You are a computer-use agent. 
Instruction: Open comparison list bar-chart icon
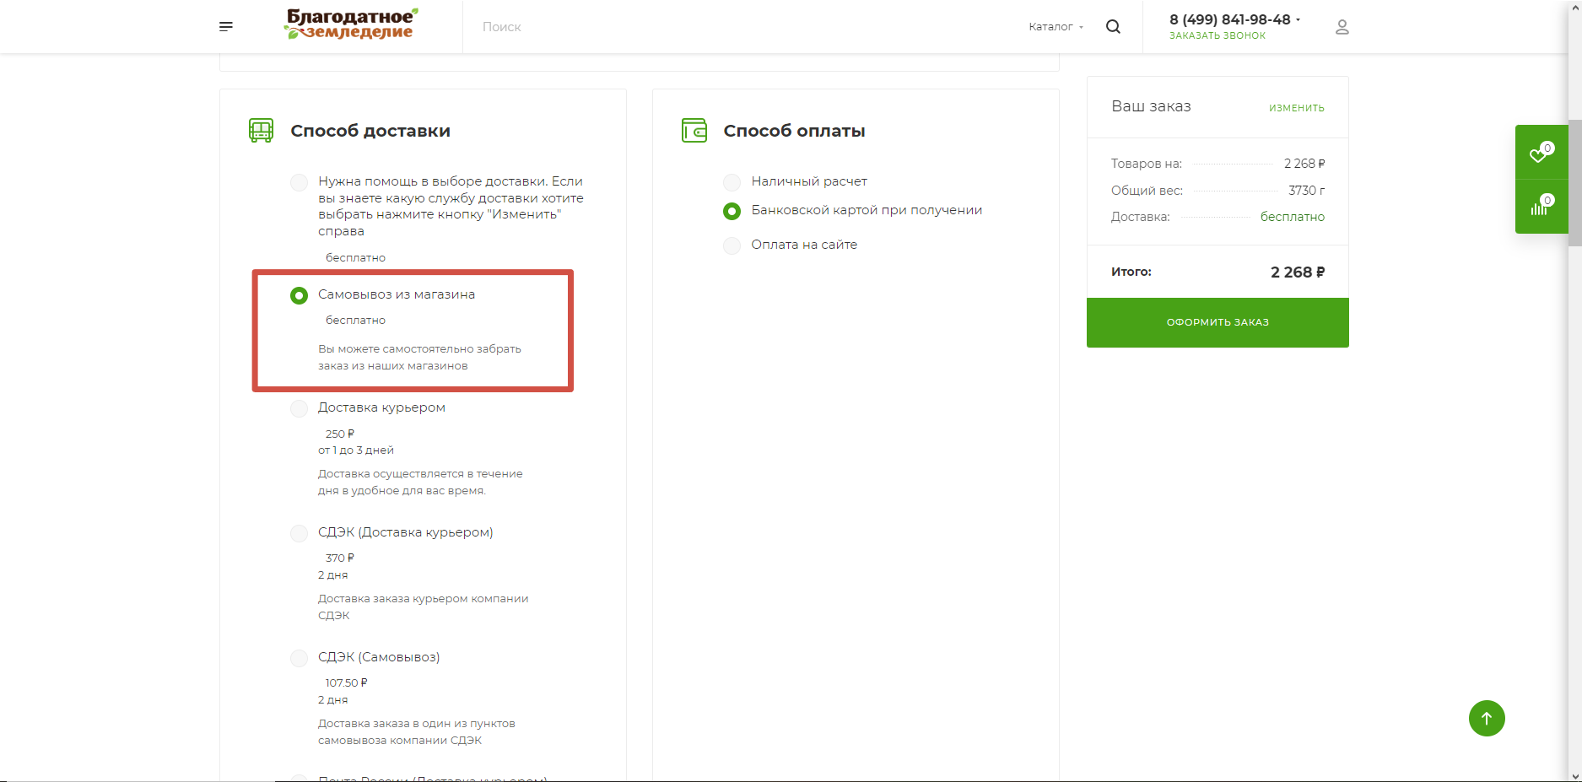[1540, 207]
